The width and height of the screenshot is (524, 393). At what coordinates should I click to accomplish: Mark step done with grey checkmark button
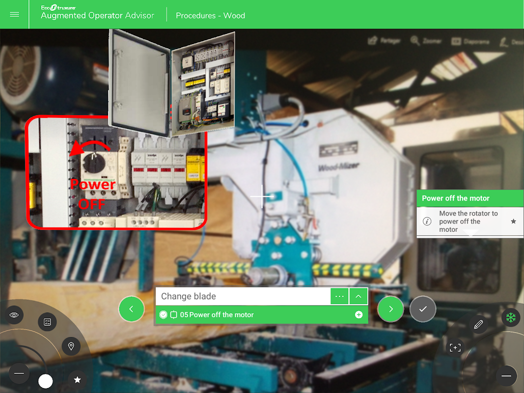click(423, 309)
